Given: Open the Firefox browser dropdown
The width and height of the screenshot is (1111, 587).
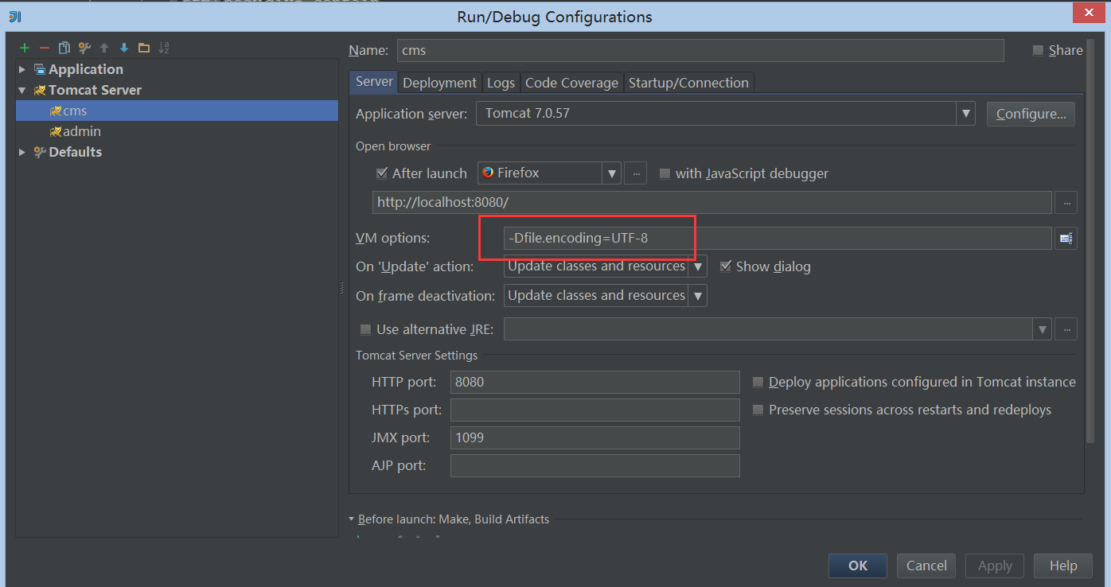Looking at the screenshot, I should [x=610, y=173].
